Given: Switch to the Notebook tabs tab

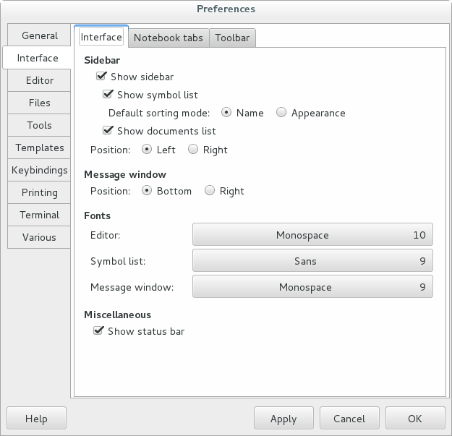Looking at the screenshot, I should coord(168,38).
